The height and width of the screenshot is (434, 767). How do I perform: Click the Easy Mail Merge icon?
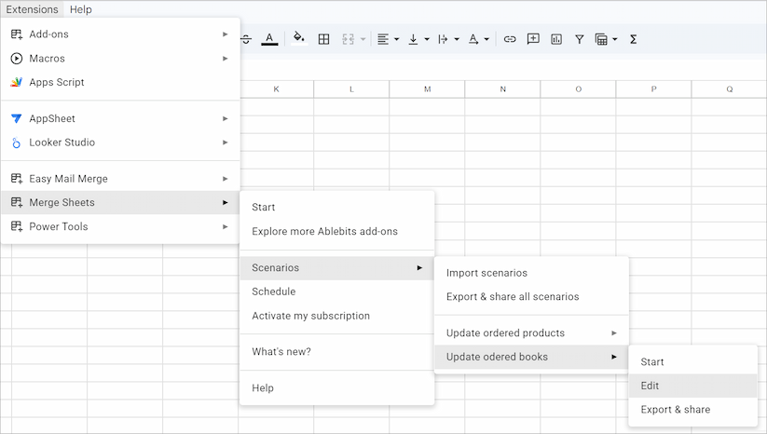17,179
